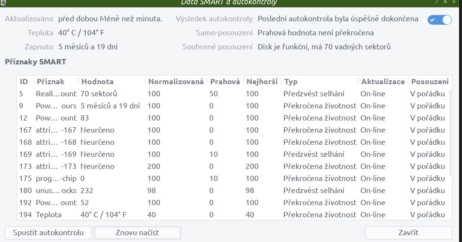Click the attributes table vertical scrollbar
Screen dimensions: 462x242
(x=450, y=133)
